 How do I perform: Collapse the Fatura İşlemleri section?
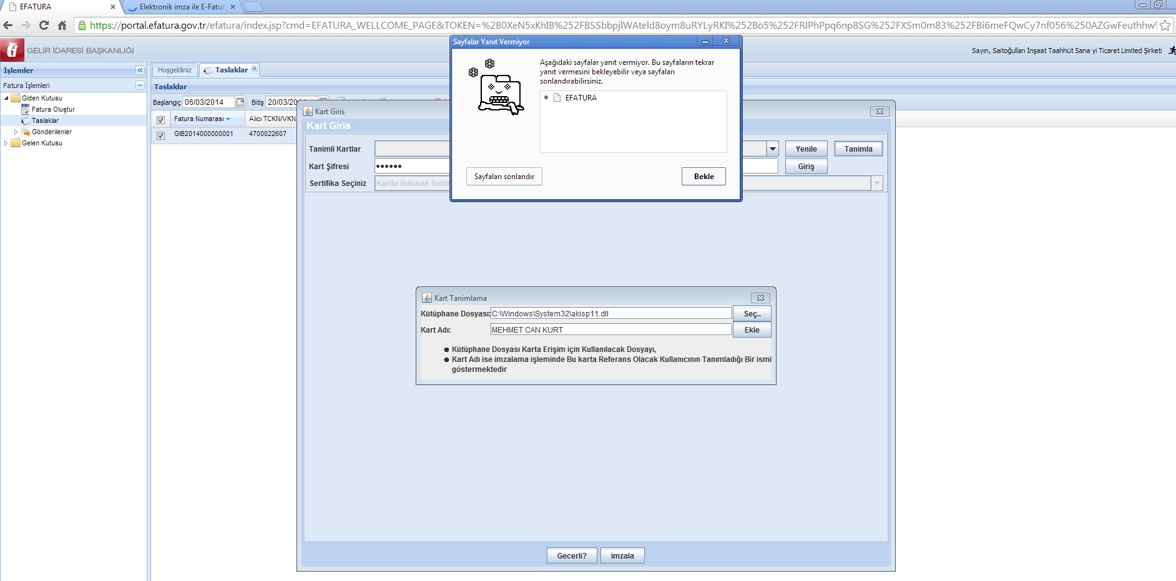point(140,85)
